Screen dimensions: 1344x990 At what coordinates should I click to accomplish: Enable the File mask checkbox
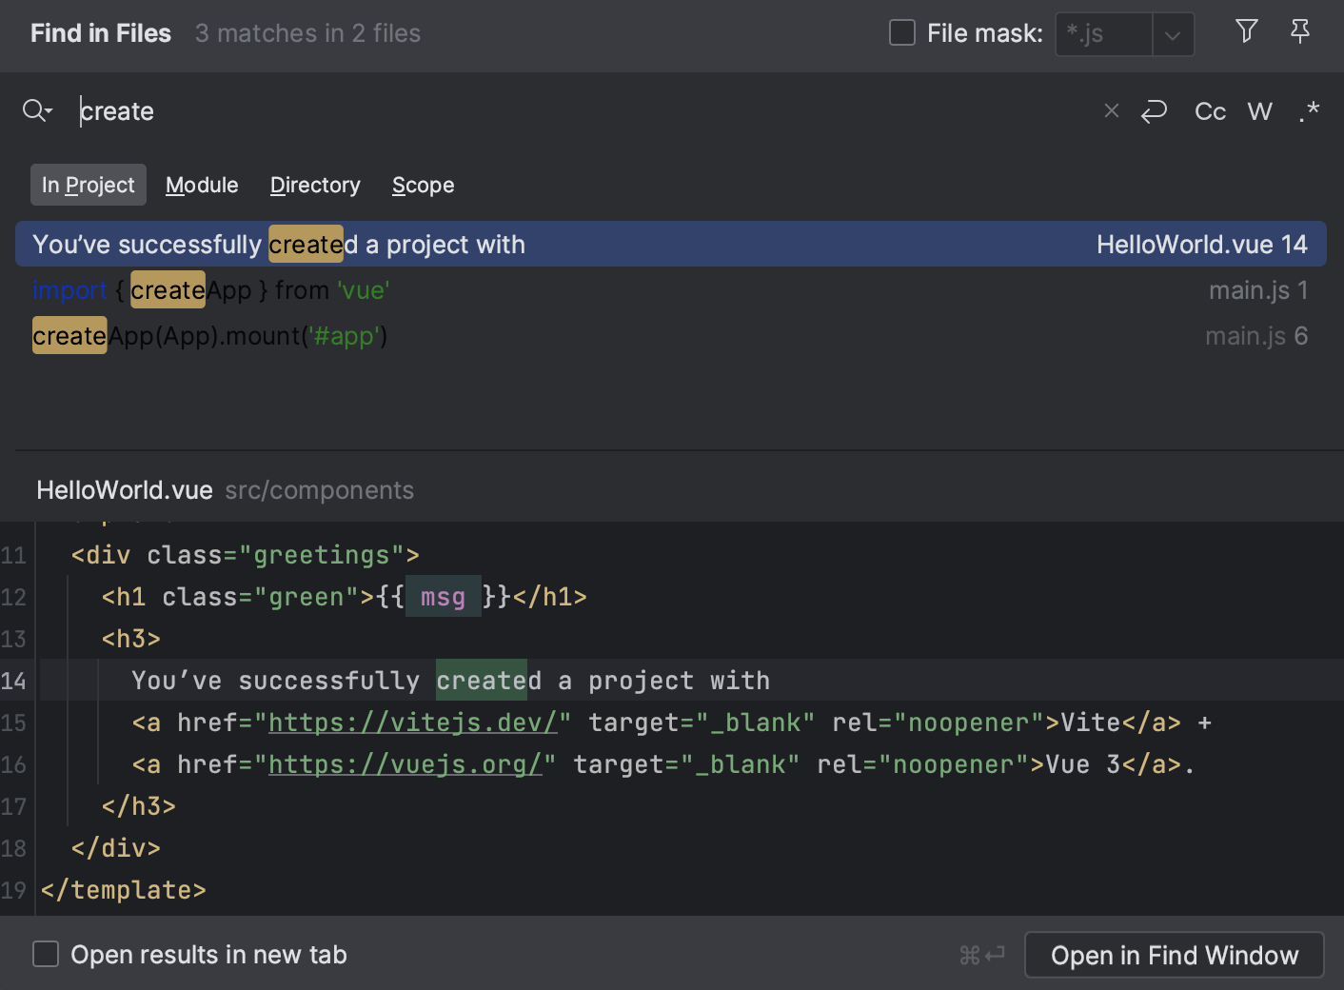pyautogui.click(x=901, y=31)
